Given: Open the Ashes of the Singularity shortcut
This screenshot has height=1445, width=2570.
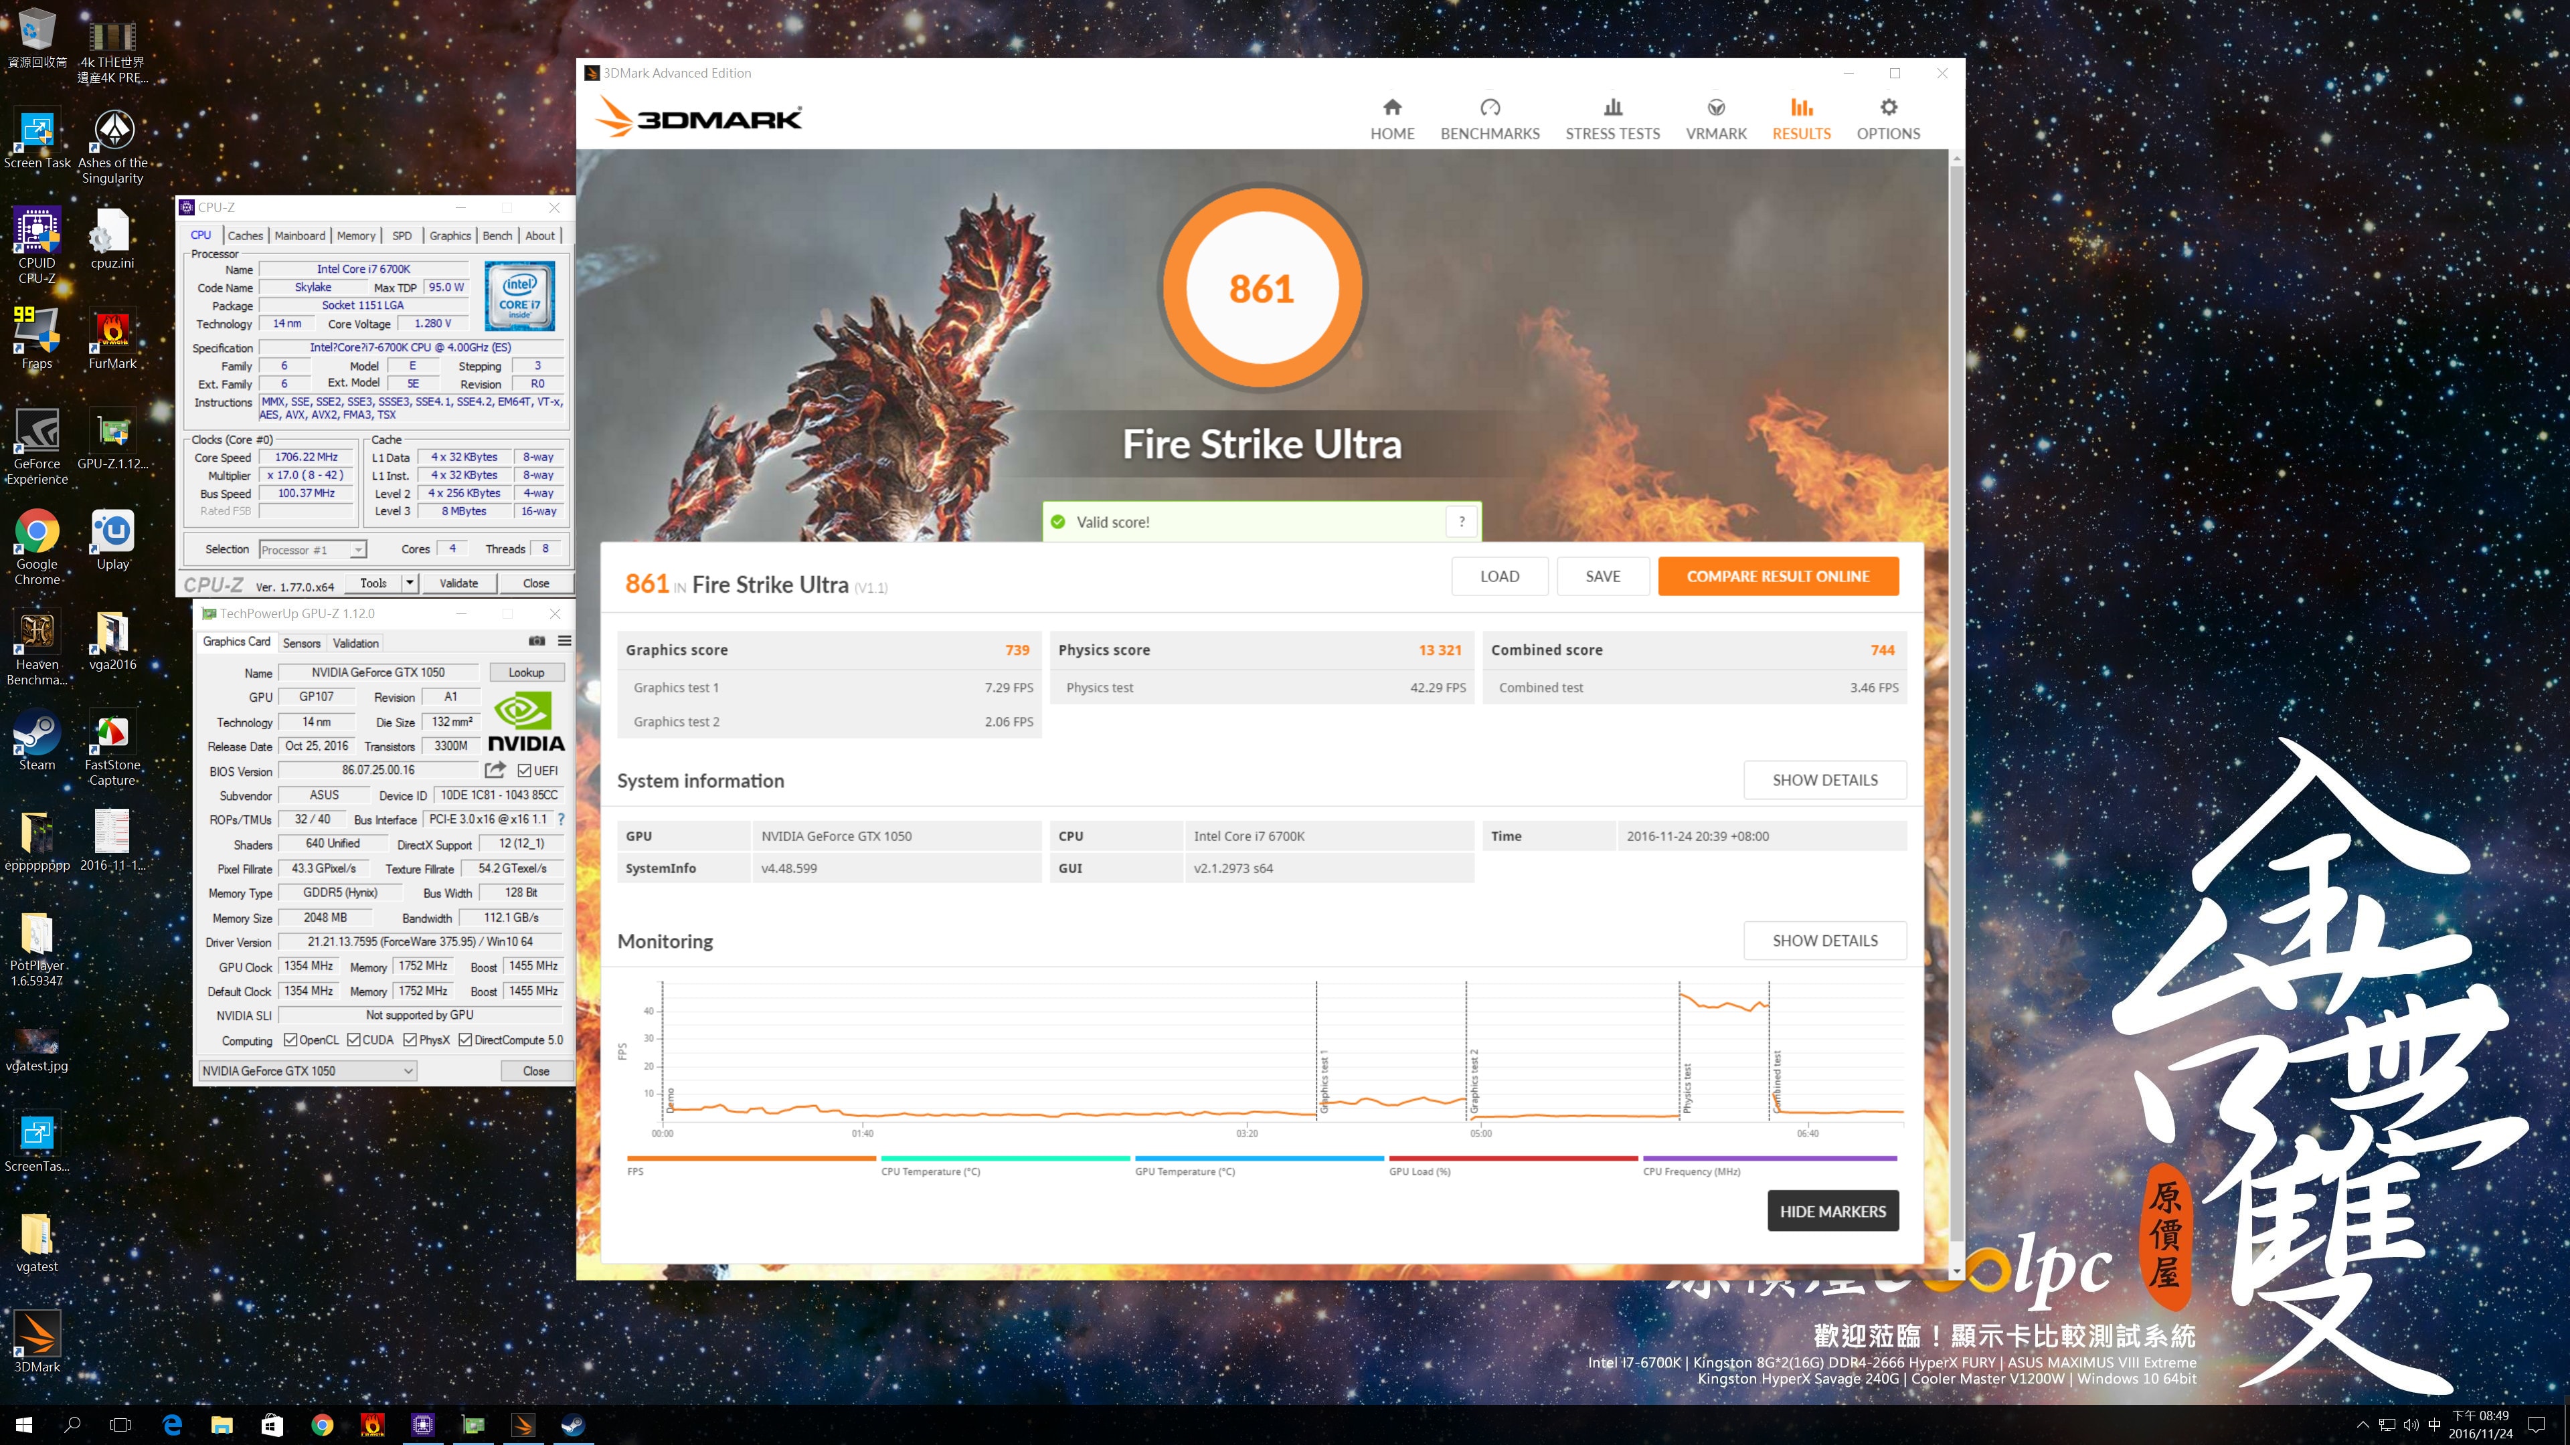Looking at the screenshot, I should point(112,147).
